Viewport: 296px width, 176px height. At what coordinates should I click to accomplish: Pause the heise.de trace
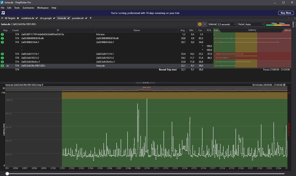(200, 24)
